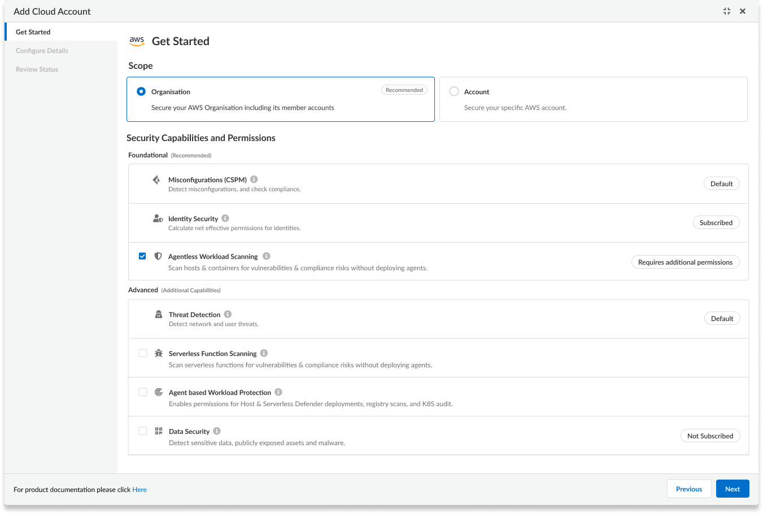Viewport: 763px width, 514px height.
Task: Select the Organisation scope radio button
Action: point(141,91)
